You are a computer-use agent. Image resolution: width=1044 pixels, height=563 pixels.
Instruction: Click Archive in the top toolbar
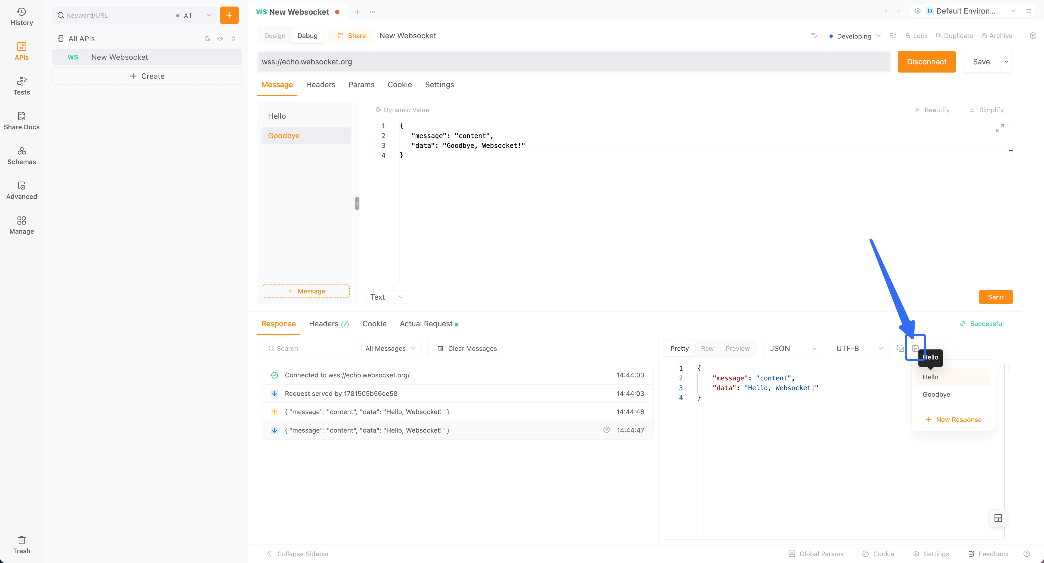997,36
